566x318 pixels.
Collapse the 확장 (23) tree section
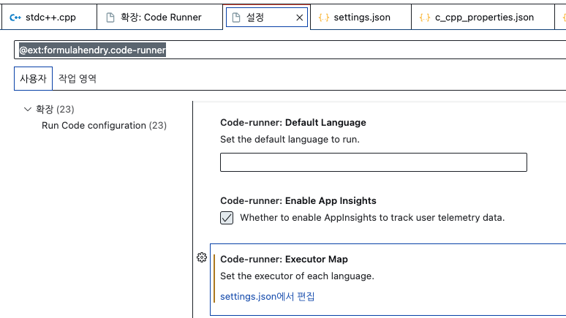point(28,109)
